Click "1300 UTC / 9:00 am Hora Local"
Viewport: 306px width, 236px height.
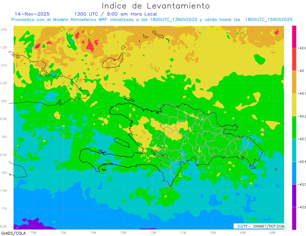click(116, 14)
